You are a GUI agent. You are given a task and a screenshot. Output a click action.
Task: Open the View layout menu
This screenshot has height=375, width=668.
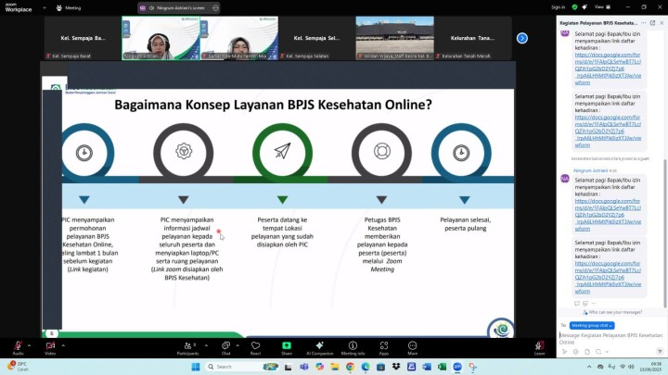pos(602,7)
